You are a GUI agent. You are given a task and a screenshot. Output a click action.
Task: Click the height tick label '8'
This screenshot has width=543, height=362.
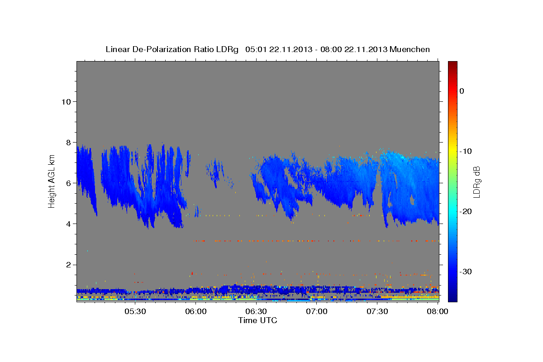[69, 142]
